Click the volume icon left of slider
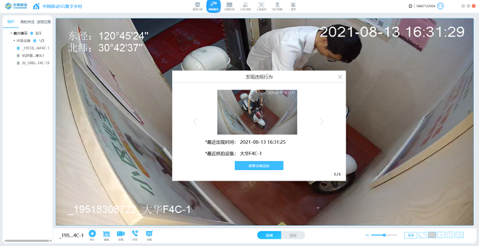The height and width of the screenshot is (246, 479). [x=367, y=235]
